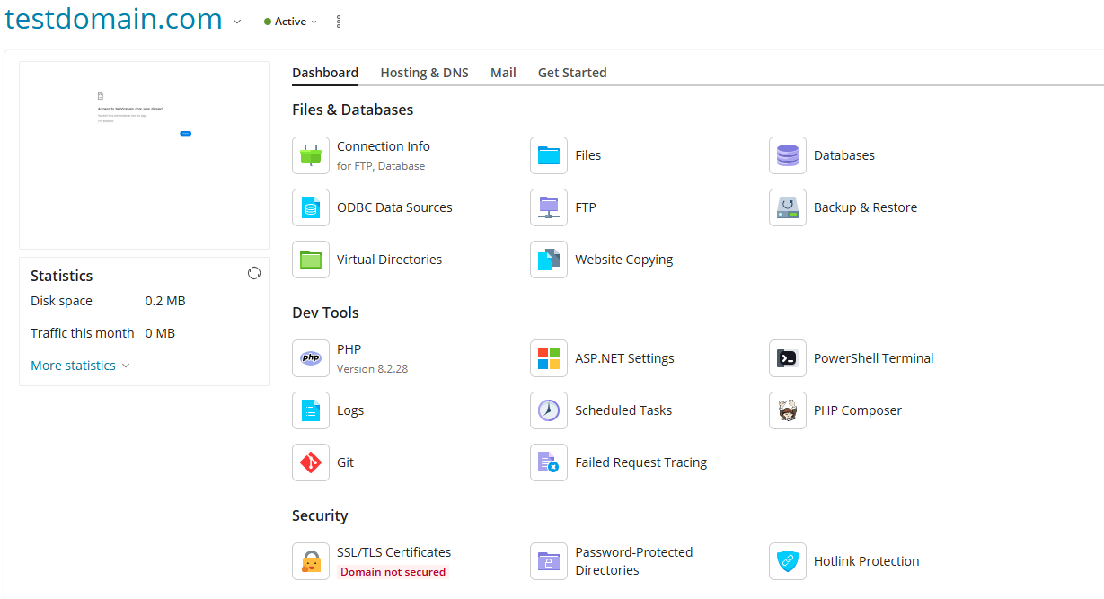Refresh statistics with the circular arrows icon
Viewport: 1104px width, 599px height.
click(254, 273)
